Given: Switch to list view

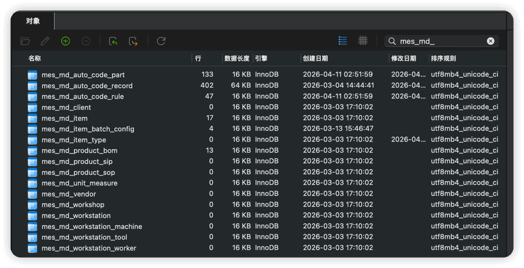Looking at the screenshot, I should click(343, 41).
